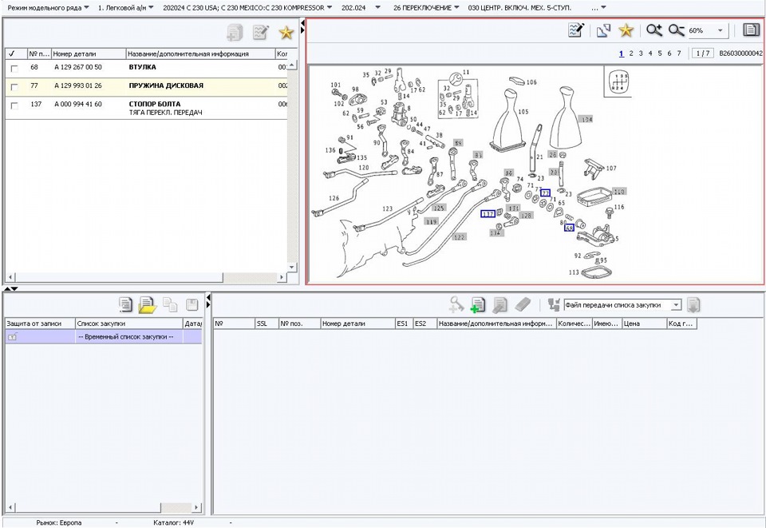Click detach diagram window icon

603,31
